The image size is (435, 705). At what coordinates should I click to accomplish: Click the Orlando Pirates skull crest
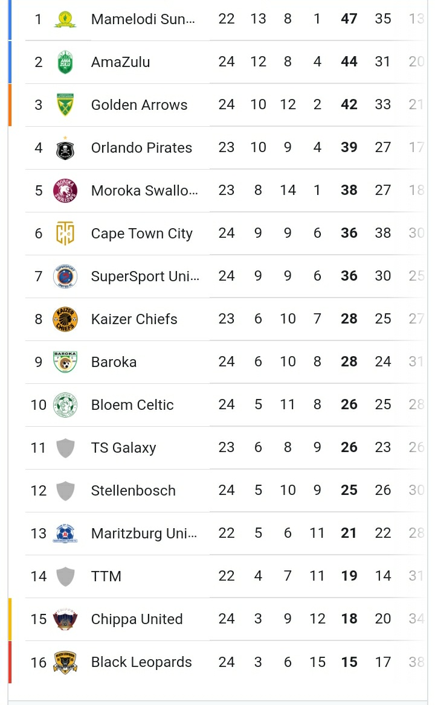point(65,148)
